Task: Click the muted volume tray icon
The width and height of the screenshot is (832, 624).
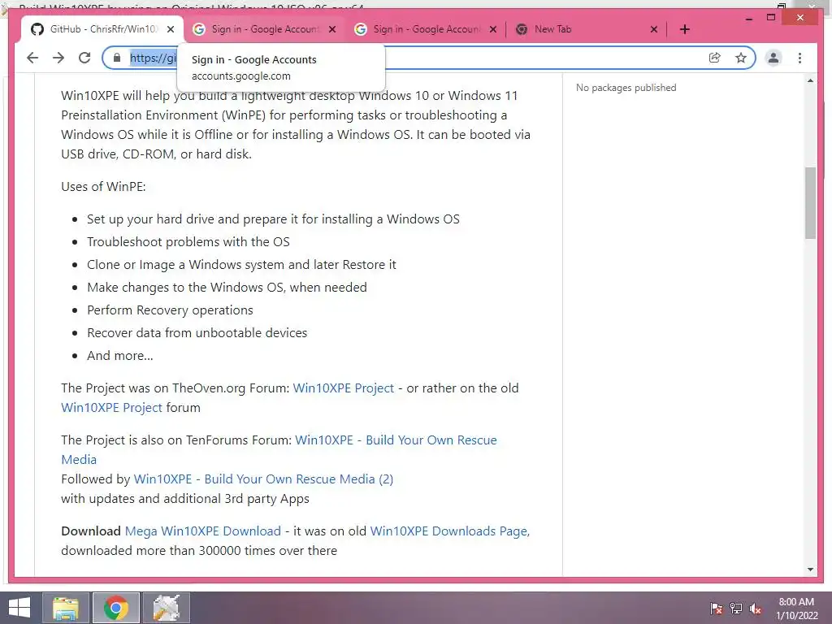Action: [756, 609]
